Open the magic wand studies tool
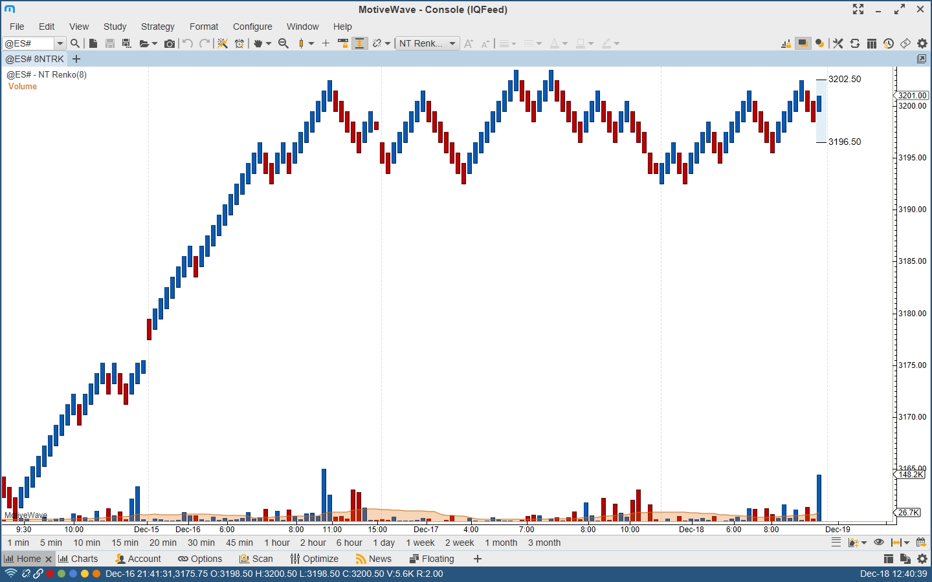Screen dimensions: 932x582 click(x=223, y=43)
